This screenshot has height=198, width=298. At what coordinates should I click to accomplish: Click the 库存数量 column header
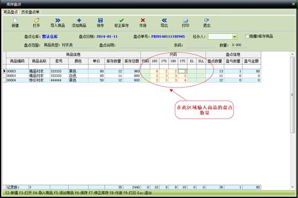(113, 61)
